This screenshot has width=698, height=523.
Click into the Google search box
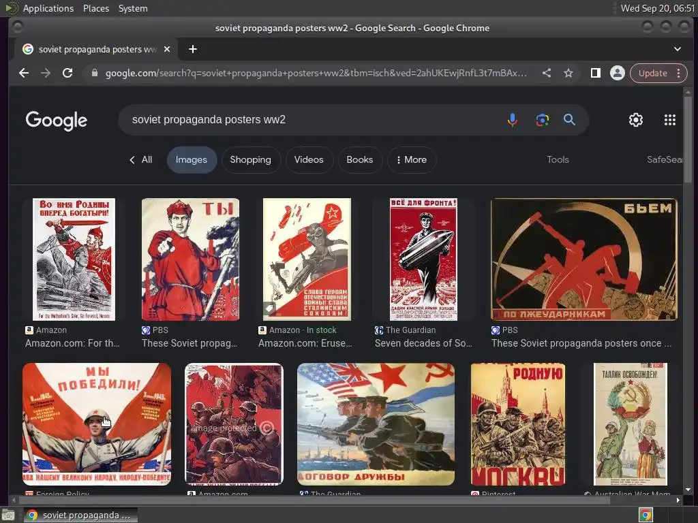[x=312, y=120]
